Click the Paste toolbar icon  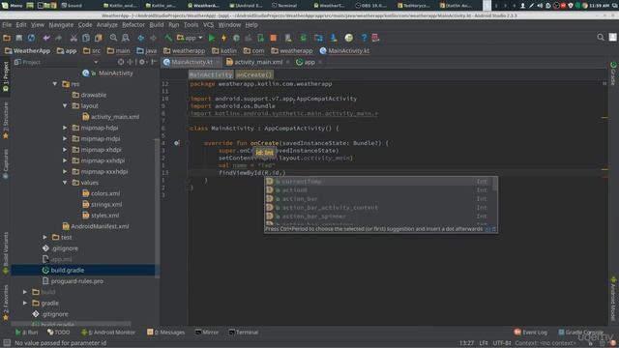[99, 38]
